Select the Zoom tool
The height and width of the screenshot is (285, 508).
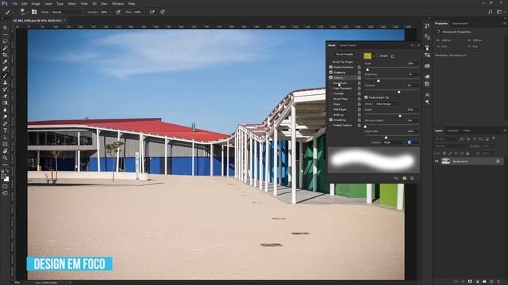(x=5, y=158)
